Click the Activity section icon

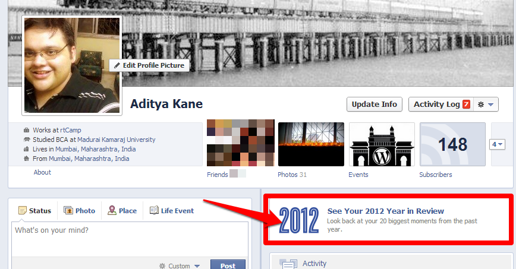288,264
